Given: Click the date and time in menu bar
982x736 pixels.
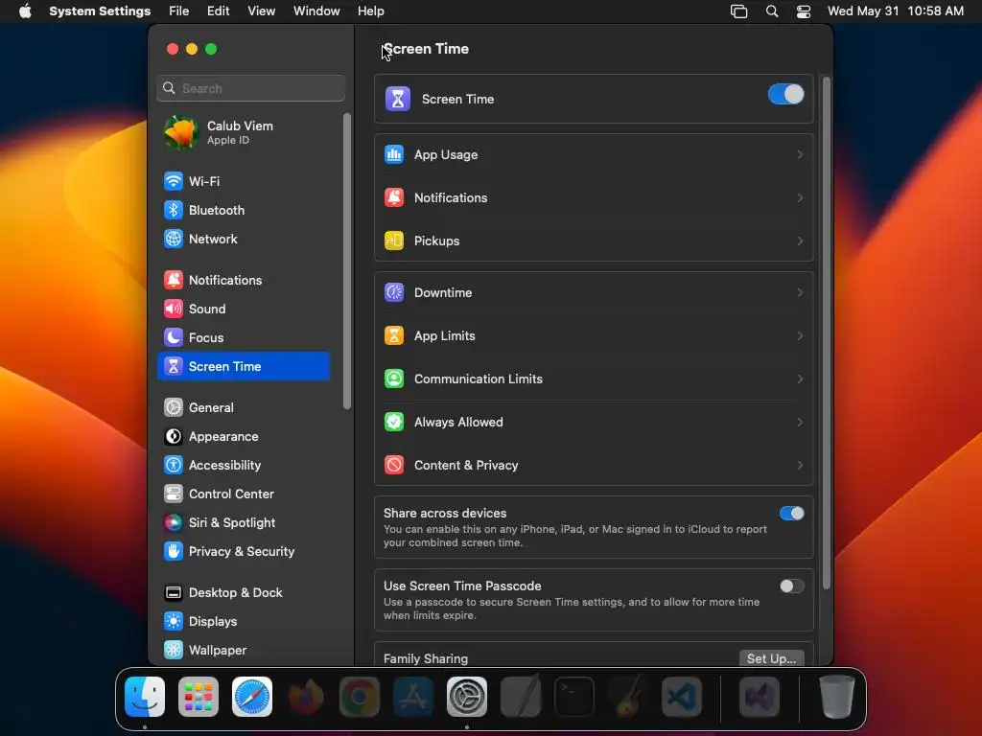Looking at the screenshot, I should point(896,11).
